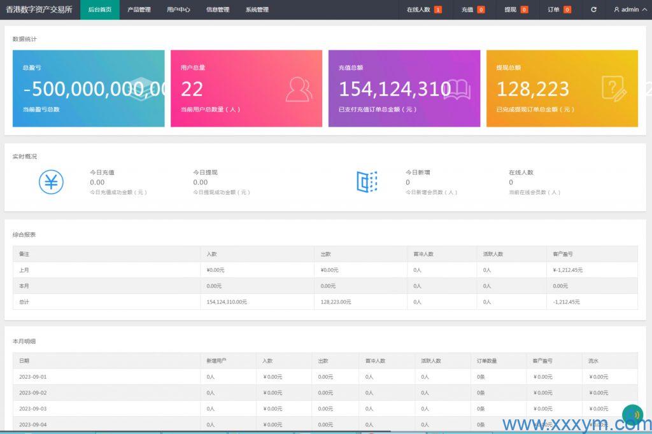652x434 pixels.
Task: Expand the 信息管理 menu
Action: click(218, 10)
